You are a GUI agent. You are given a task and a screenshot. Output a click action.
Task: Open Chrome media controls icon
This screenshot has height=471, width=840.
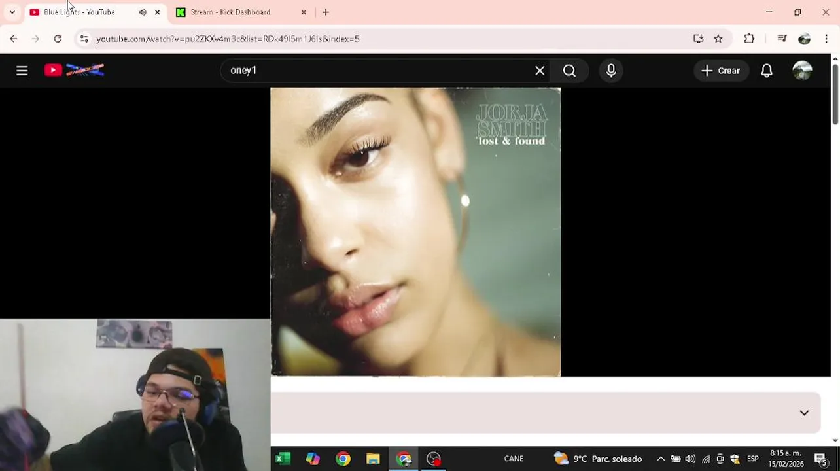(782, 39)
